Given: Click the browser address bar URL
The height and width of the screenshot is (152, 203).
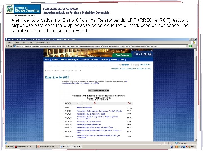Looking at the screenshot, I should click(100, 46).
